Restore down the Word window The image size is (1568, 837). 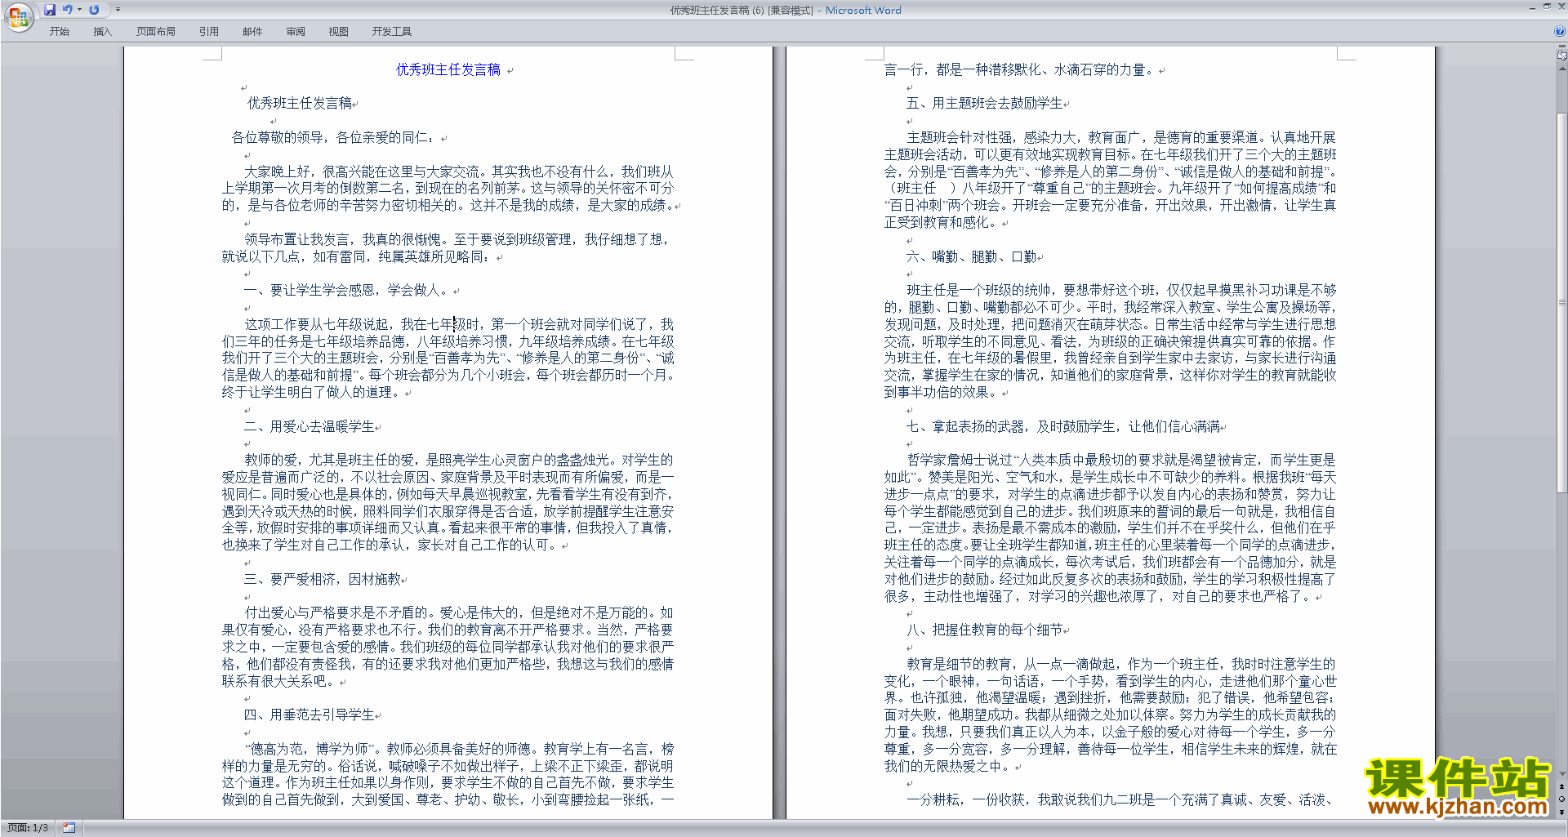coord(1547,7)
